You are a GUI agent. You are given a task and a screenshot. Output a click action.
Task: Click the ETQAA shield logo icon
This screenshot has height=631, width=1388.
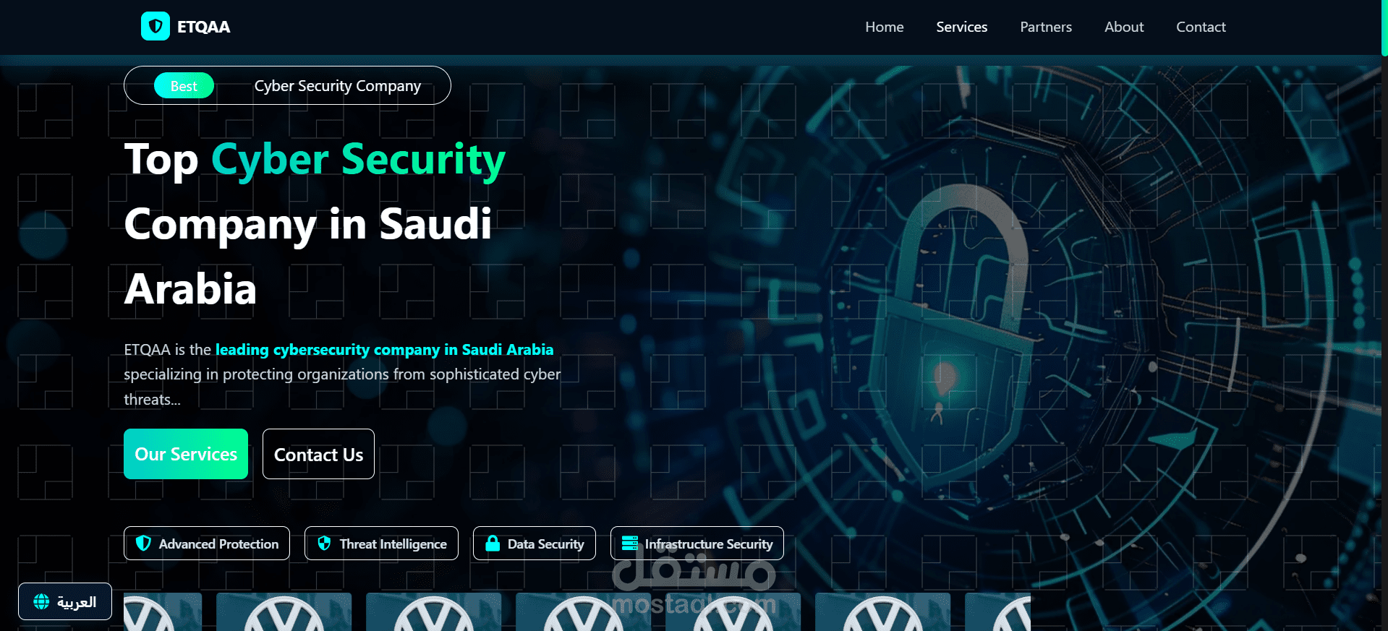click(155, 27)
